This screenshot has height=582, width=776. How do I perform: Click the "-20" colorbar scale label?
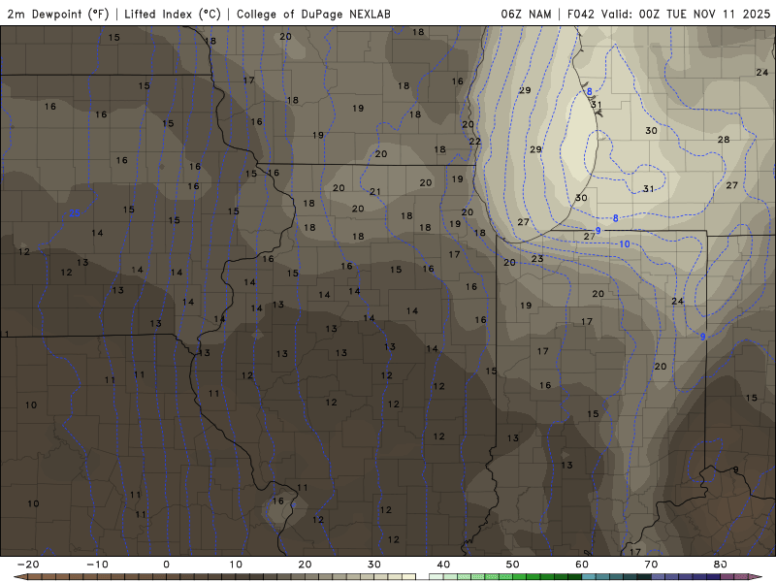click(x=28, y=565)
